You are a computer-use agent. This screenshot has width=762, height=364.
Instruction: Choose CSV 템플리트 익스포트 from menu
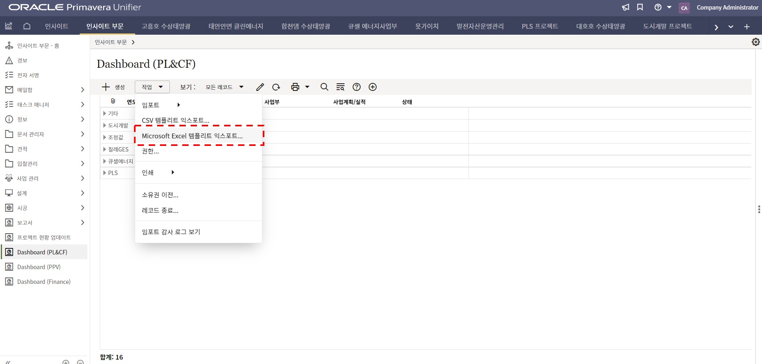[x=175, y=120]
